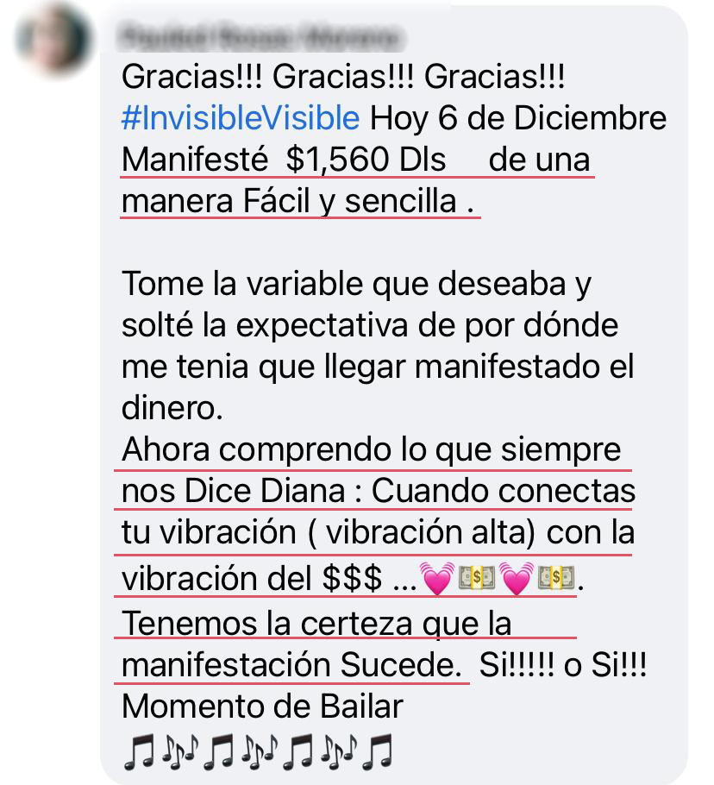Screen dimensions: 714x785
Task: Click the first dollar banknote emoji
Action: click(x=477, y=577)
